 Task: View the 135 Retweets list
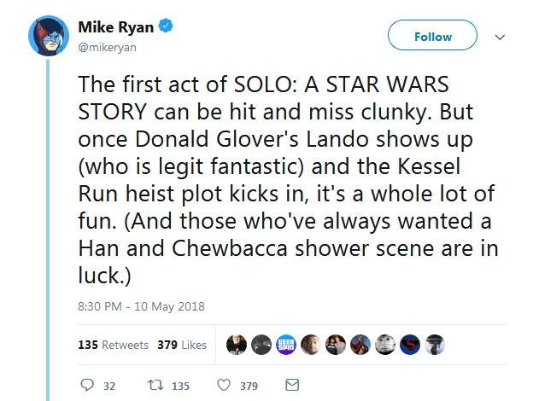pyautogui.click(x=113, y=345)
